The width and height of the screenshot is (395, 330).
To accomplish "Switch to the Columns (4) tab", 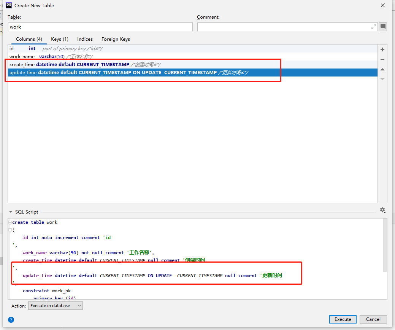I will (x=29, y=39).
